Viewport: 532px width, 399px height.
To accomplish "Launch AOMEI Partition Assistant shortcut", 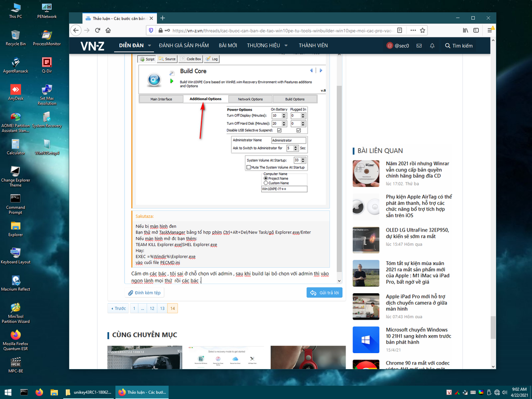I will coord(15,123).
